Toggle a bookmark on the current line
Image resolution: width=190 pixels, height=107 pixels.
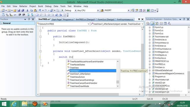point(37,15)
